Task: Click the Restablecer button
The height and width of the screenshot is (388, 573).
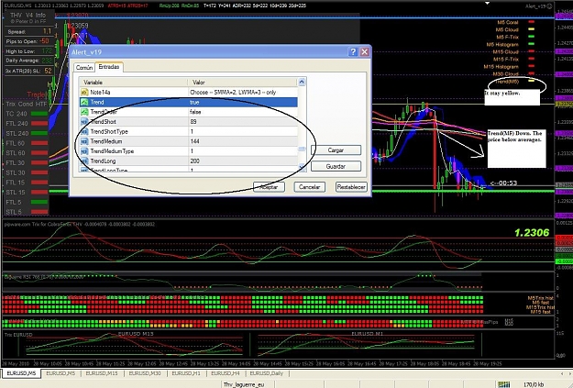Action: tap(351, 187)
